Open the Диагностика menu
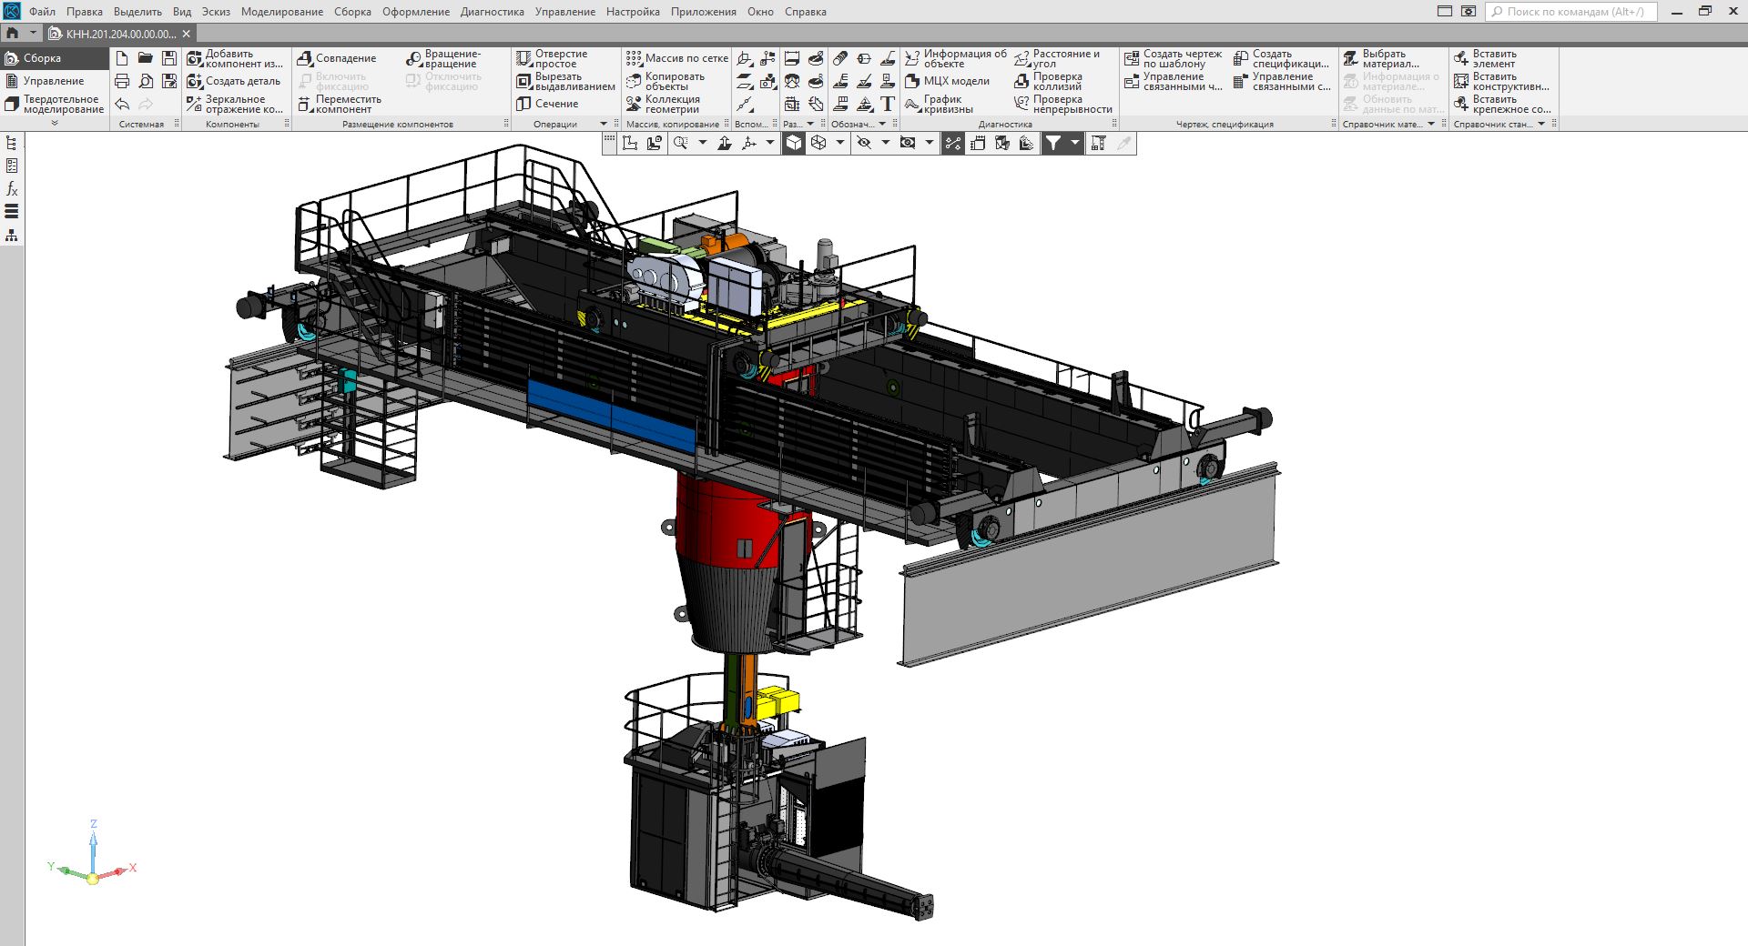Viewport: 1748px width, 946px height. coord(492,12)
